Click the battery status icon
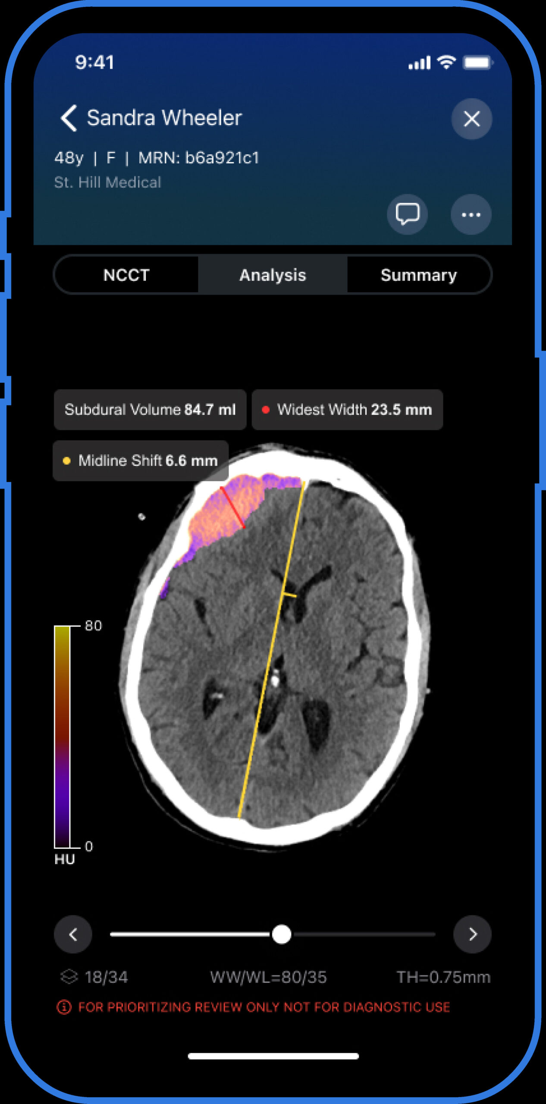This screenshot has width=546, height=1104. [x=478, y=63]
